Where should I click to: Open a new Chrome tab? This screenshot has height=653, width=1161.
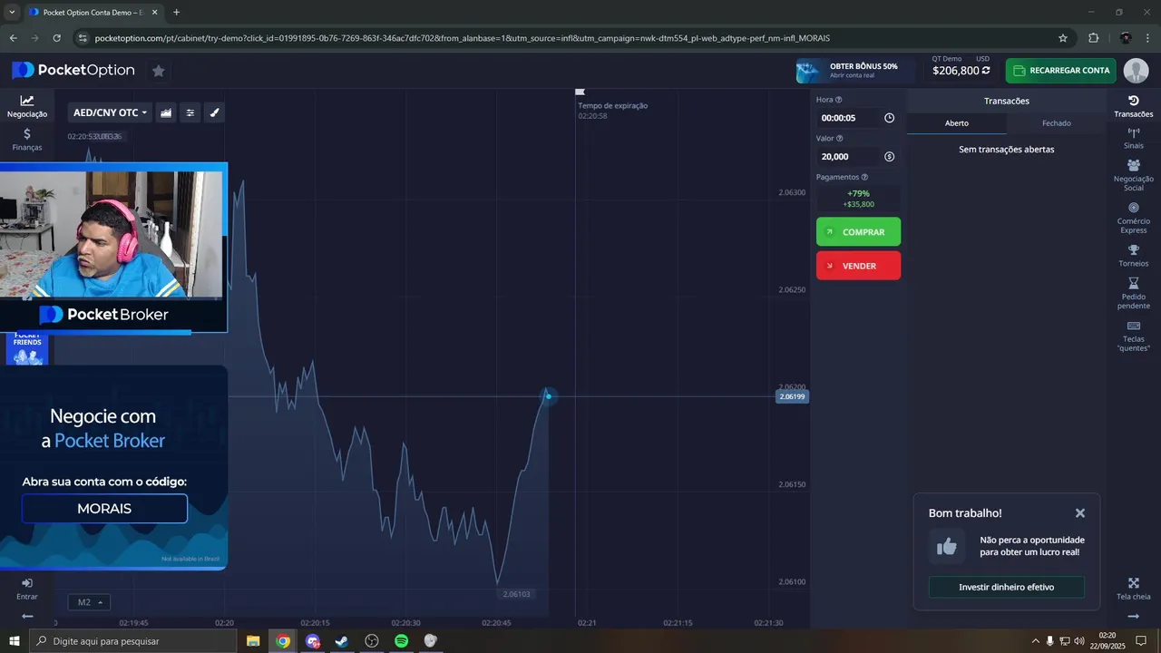[x=176, y=12]
